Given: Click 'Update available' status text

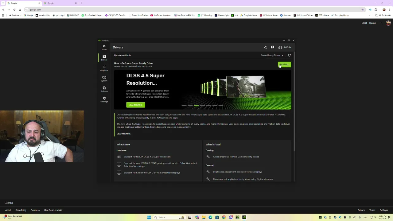Looking at the screenshot, I should (122, 55).
